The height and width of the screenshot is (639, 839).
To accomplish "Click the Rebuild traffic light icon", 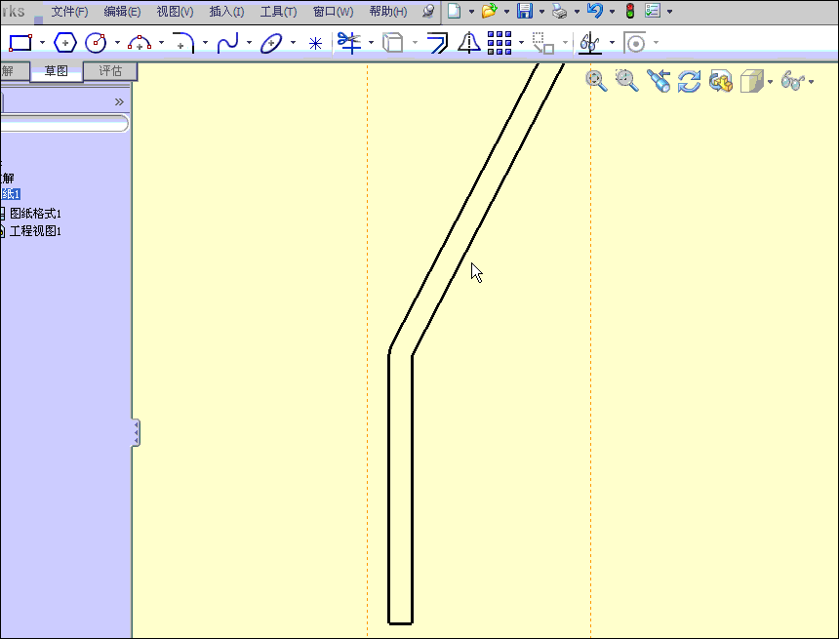I will 630,11.
